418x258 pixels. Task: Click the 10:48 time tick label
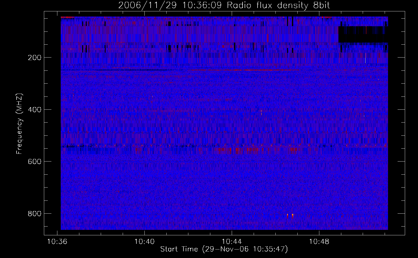(319, 242)
